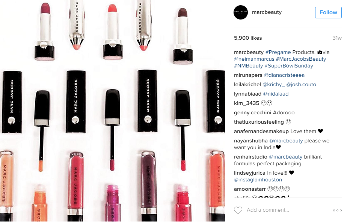Click the 5,900 likes count

click(248, 38)
